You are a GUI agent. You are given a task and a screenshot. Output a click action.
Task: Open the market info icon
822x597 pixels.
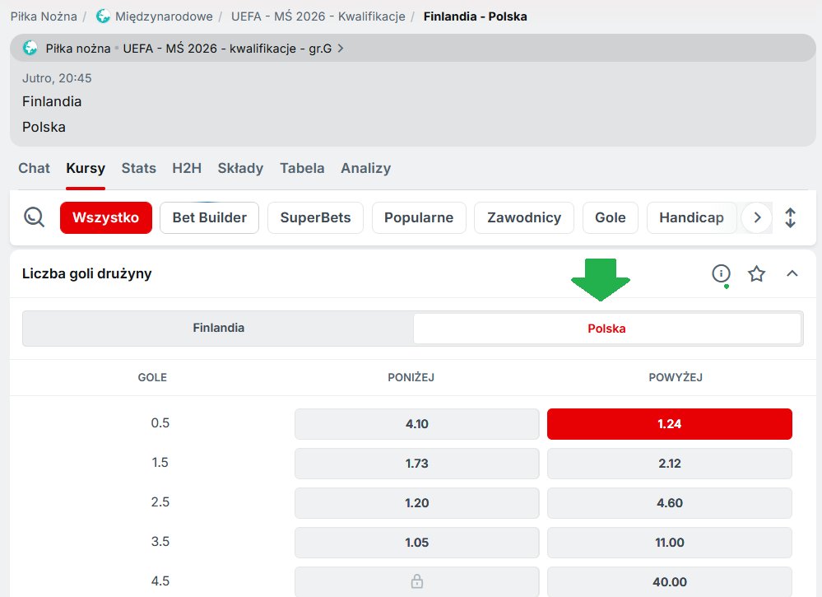(721, 273)
